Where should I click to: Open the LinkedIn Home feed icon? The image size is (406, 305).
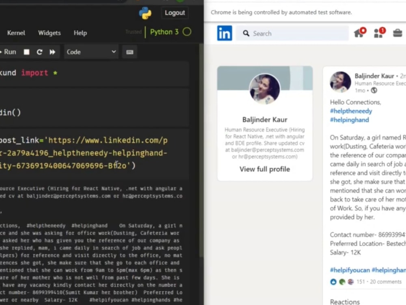(x=359, y=33)
